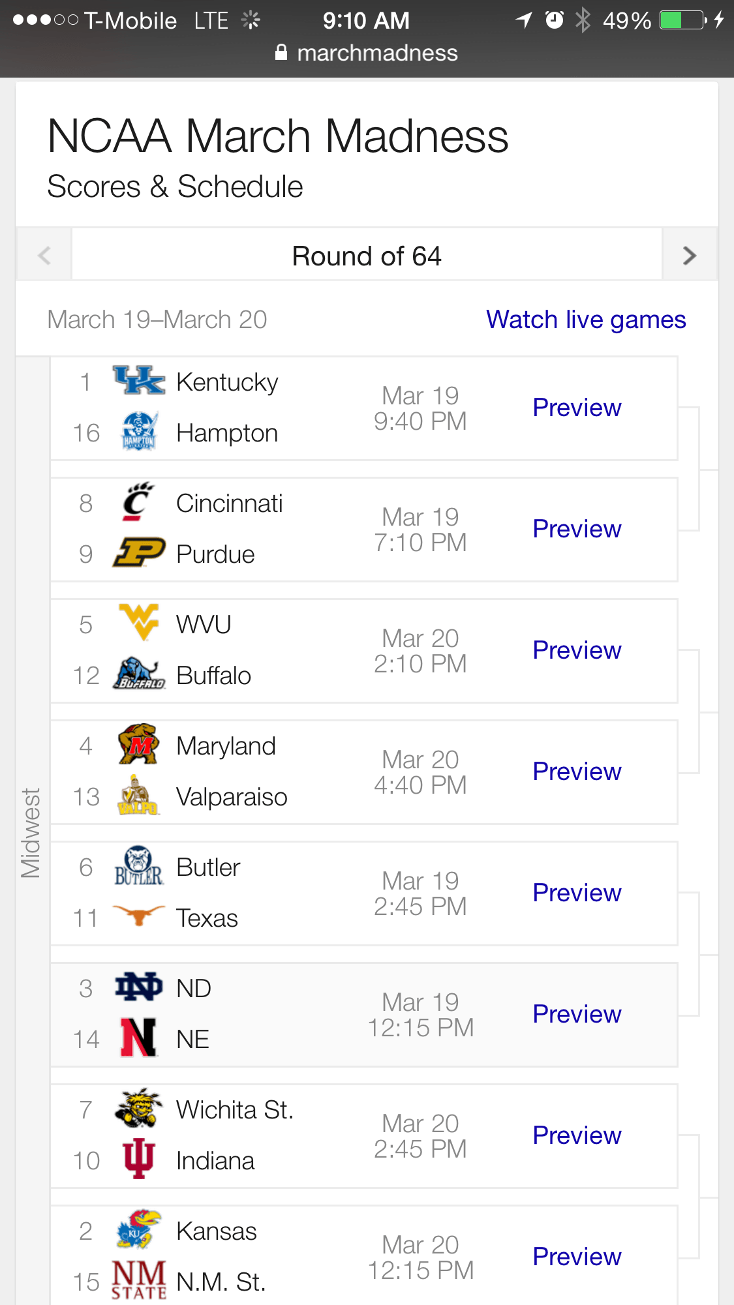
Task: Tap the Indiana IU logo
Action: pos(139,1159)
